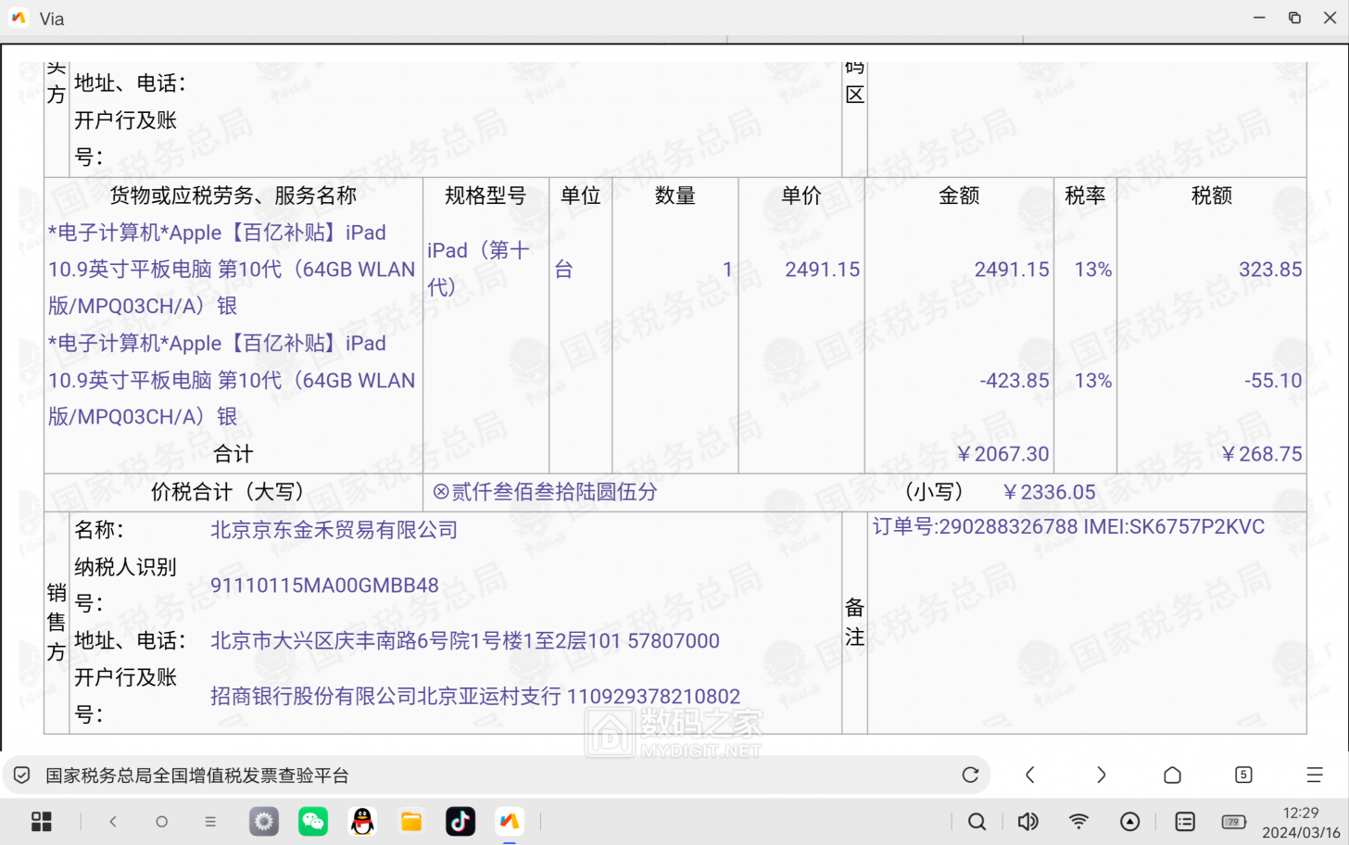The width and height of the screenshot is (1349, 845).
Task: Click the negative tax value -55.10
Action: (1273, 381)
